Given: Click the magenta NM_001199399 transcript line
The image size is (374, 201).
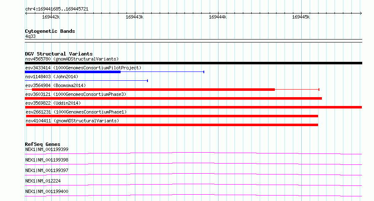Looking at the screenshot, I should pyautogui.click(x=193, y=153).
